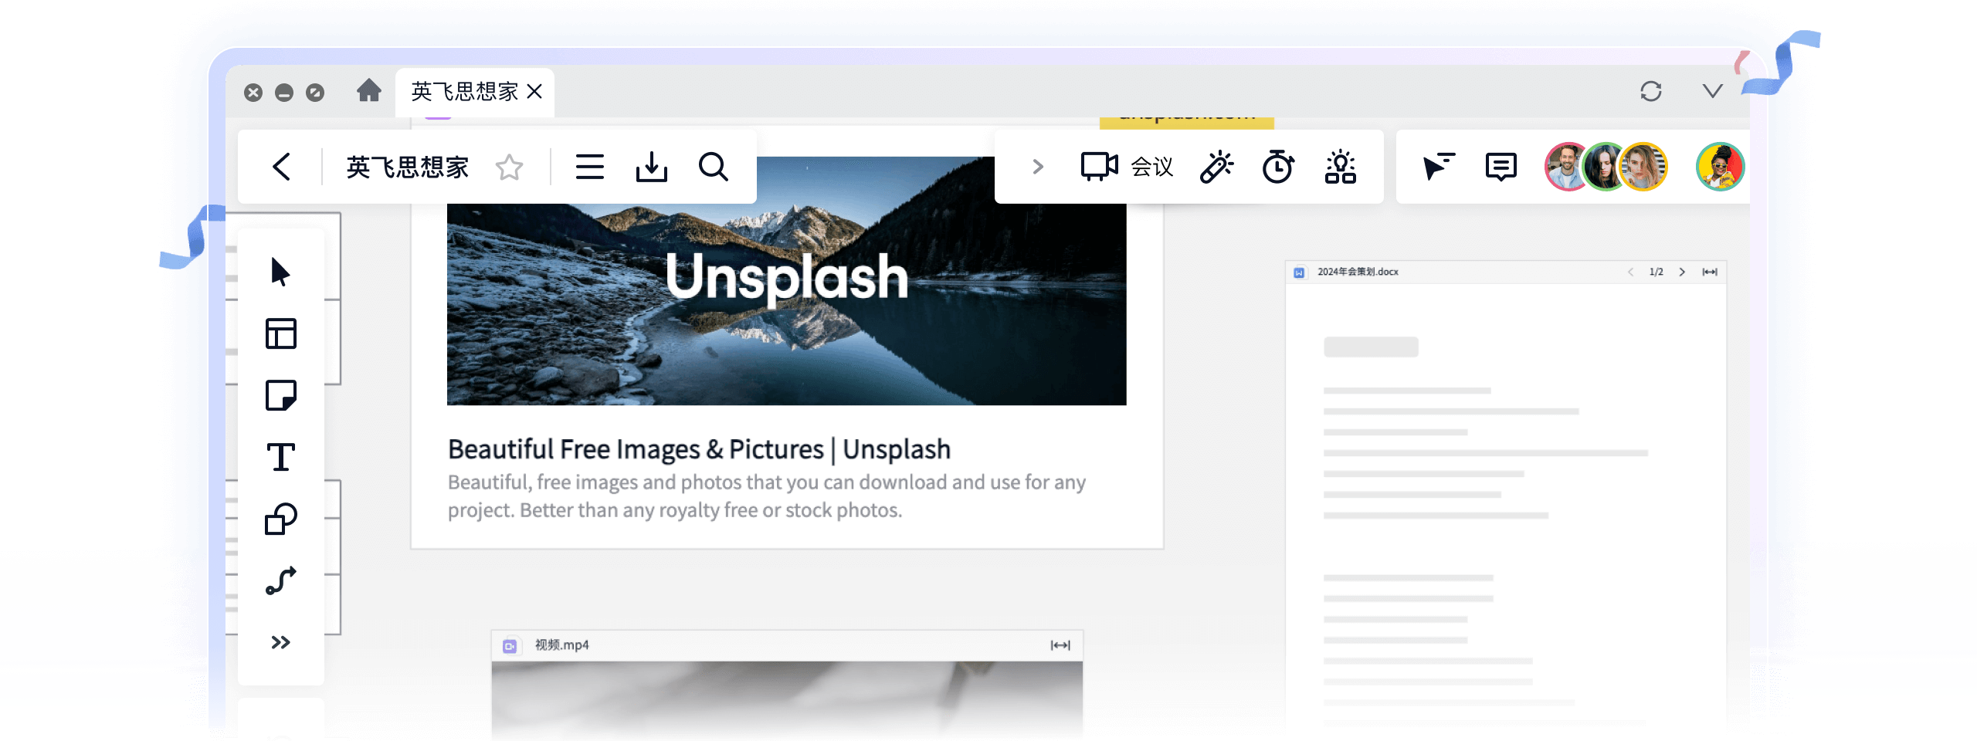Image resolution: width=1977 pixels, height=741 pixels.
Task: Start a 会议 meeting
Action: 1127,167
